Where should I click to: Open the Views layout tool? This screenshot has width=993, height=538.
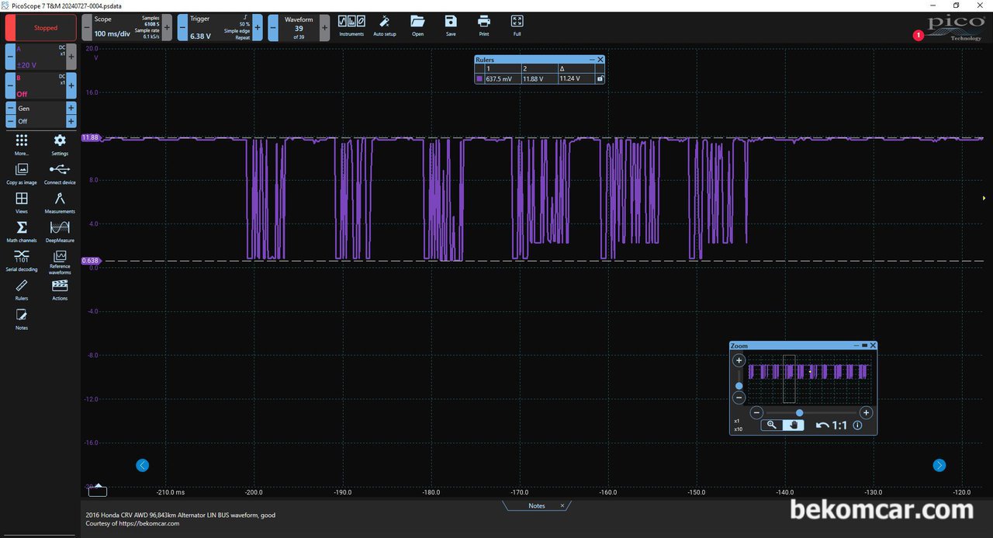pyautogui.click(x=22, y=203)
